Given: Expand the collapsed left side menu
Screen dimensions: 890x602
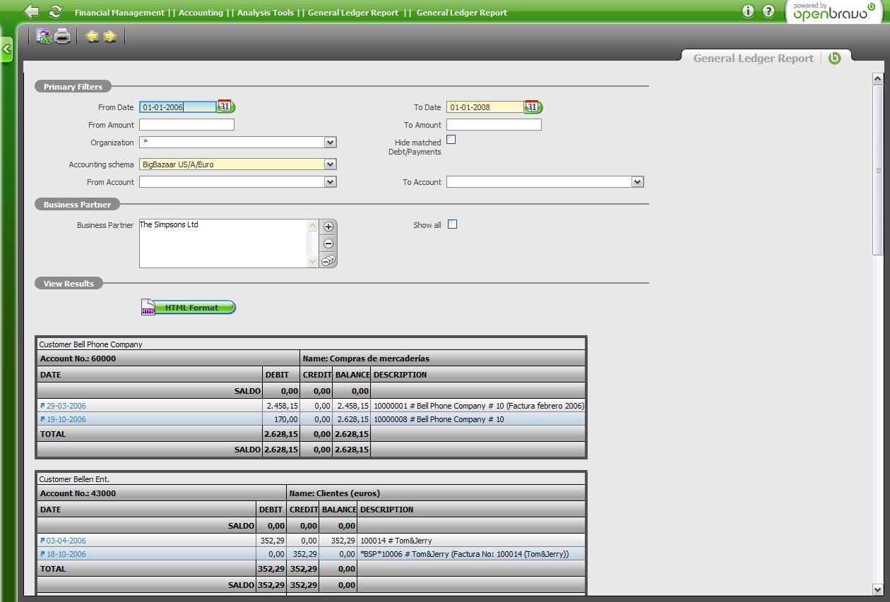Looking at the screenshot, I should coord(6,49).
